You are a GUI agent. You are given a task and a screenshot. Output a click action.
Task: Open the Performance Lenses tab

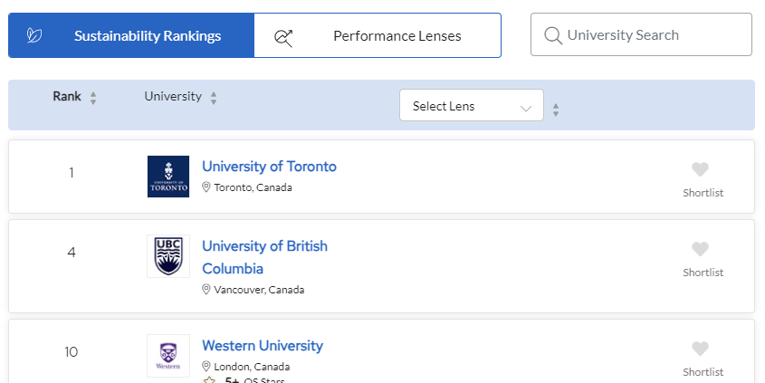(x=378, y=35)
